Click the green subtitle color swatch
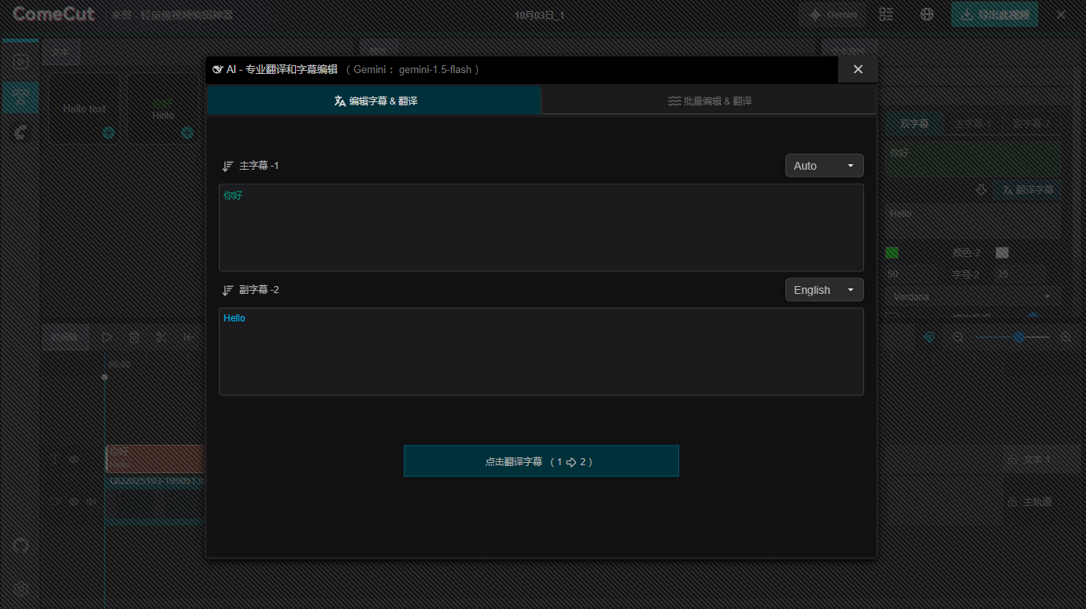This screenshot has width=1086, height=609. (x=892, y=253)
